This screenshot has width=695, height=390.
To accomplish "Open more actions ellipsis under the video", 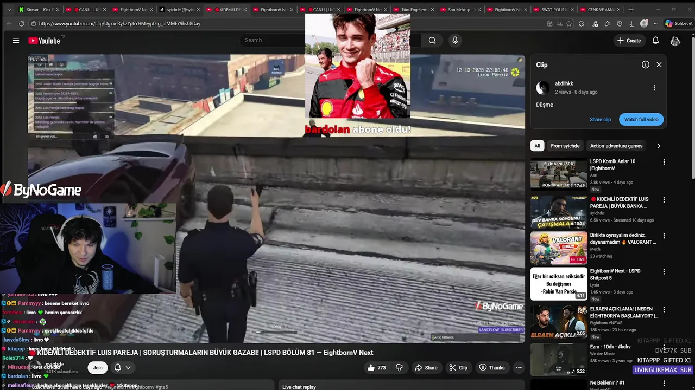I will click(519, 368).
